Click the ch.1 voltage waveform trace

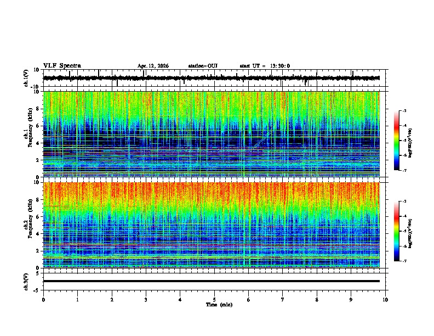point(212,78)
